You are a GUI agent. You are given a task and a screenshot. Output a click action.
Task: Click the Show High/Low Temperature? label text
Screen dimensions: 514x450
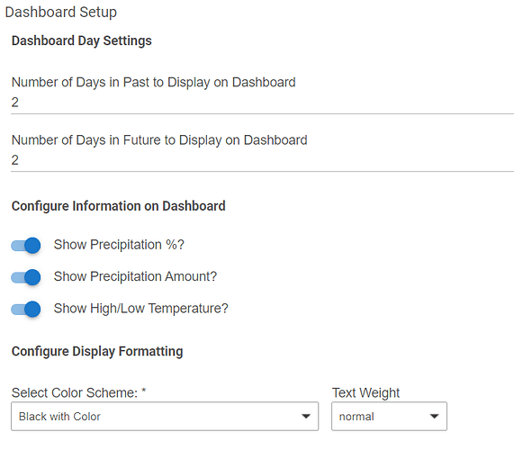[x=141, y=309]
